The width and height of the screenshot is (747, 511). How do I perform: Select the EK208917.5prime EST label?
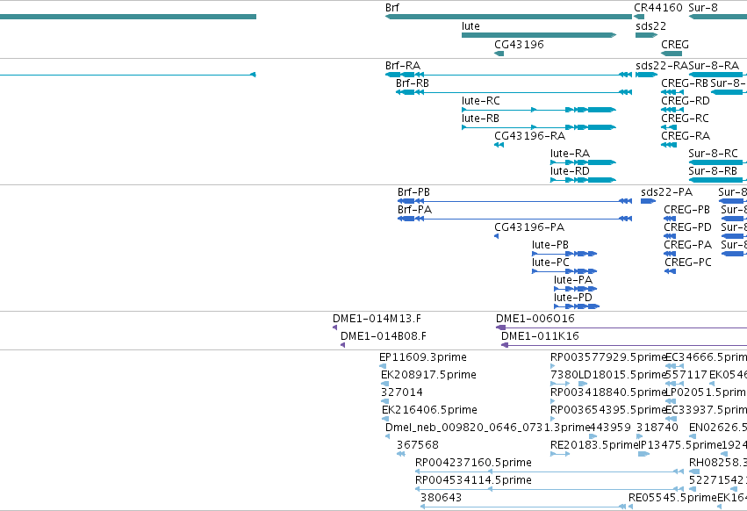click(x=428, y=375)
